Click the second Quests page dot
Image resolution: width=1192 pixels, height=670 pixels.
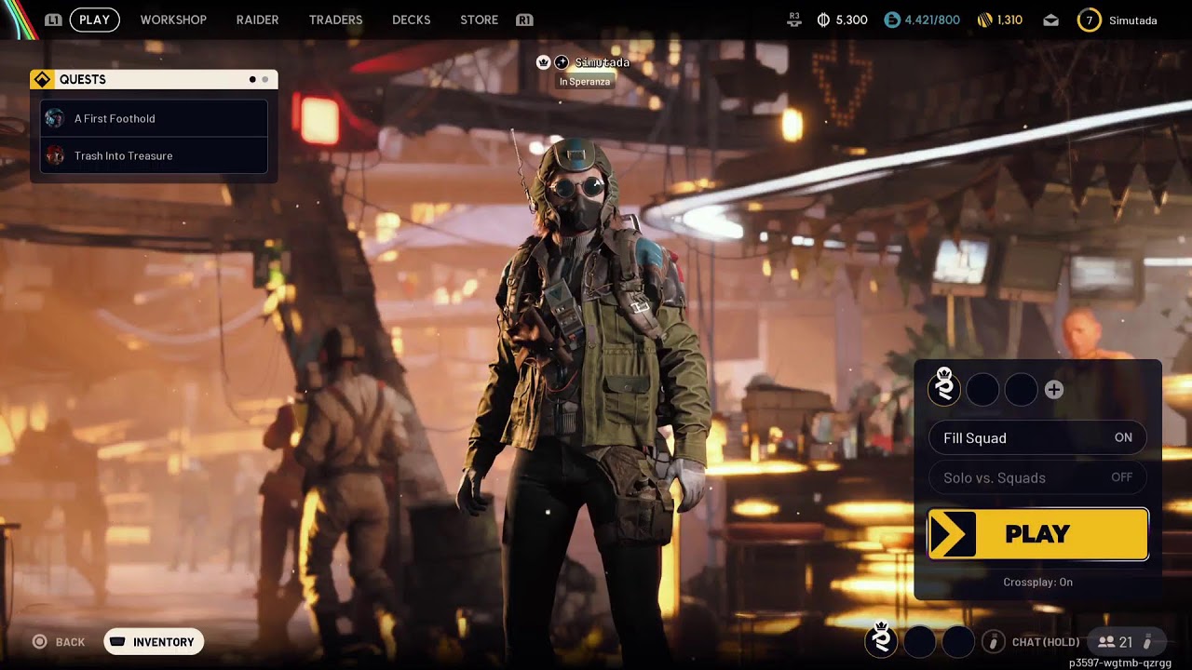[x=265, y=80]
